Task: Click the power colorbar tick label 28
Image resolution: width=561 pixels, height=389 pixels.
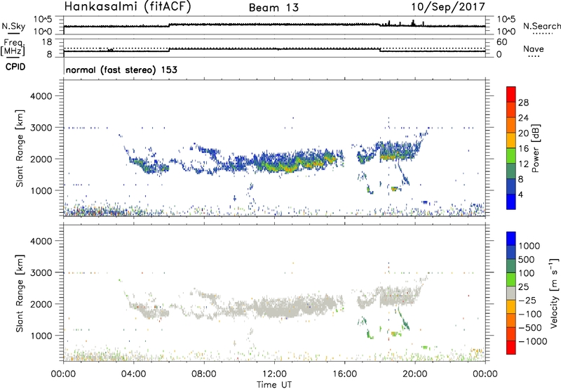Action: pyautogui.click(x=523, y=103)
